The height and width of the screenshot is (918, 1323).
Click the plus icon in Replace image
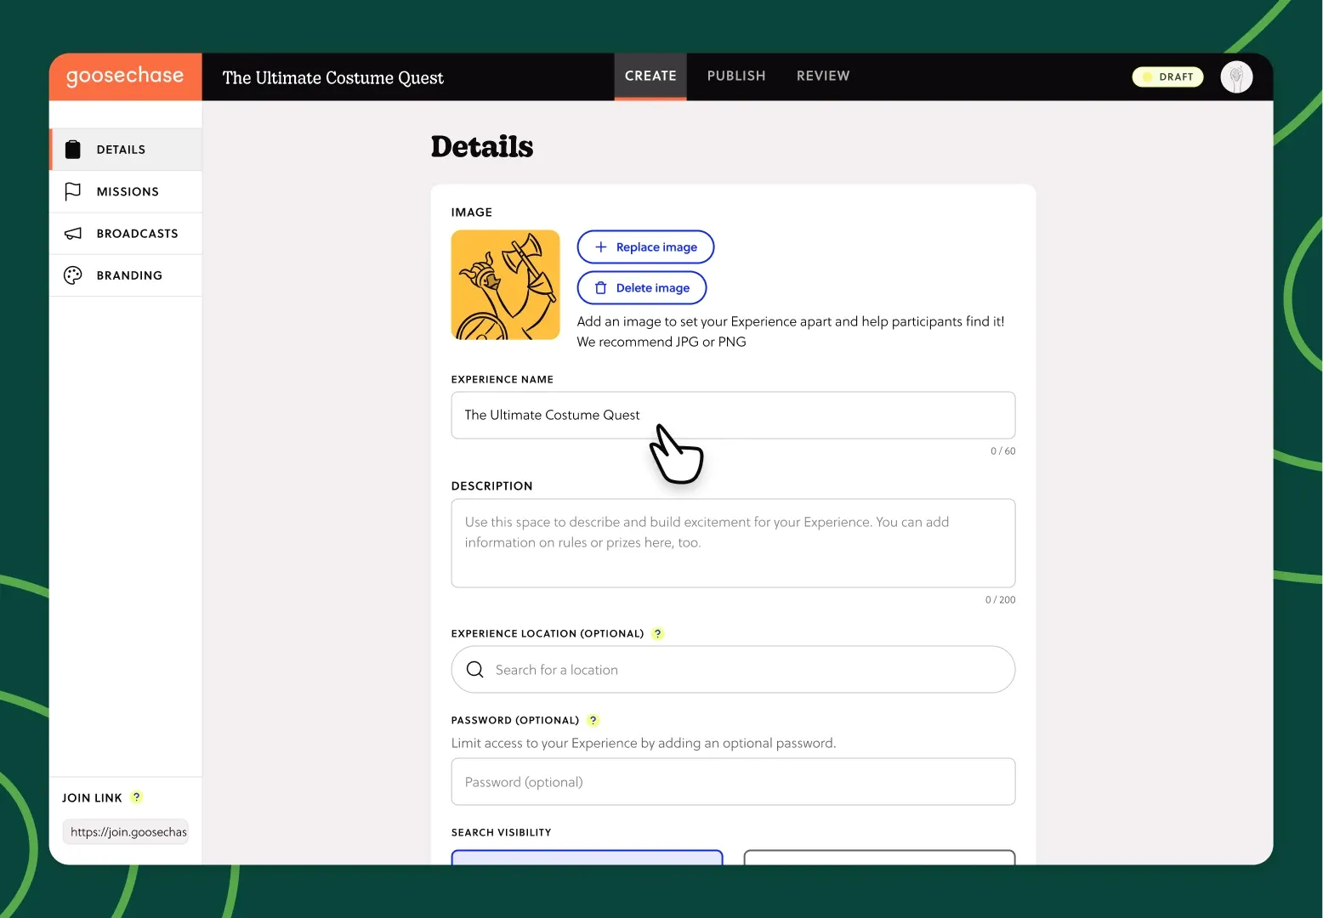click(601, 246)
